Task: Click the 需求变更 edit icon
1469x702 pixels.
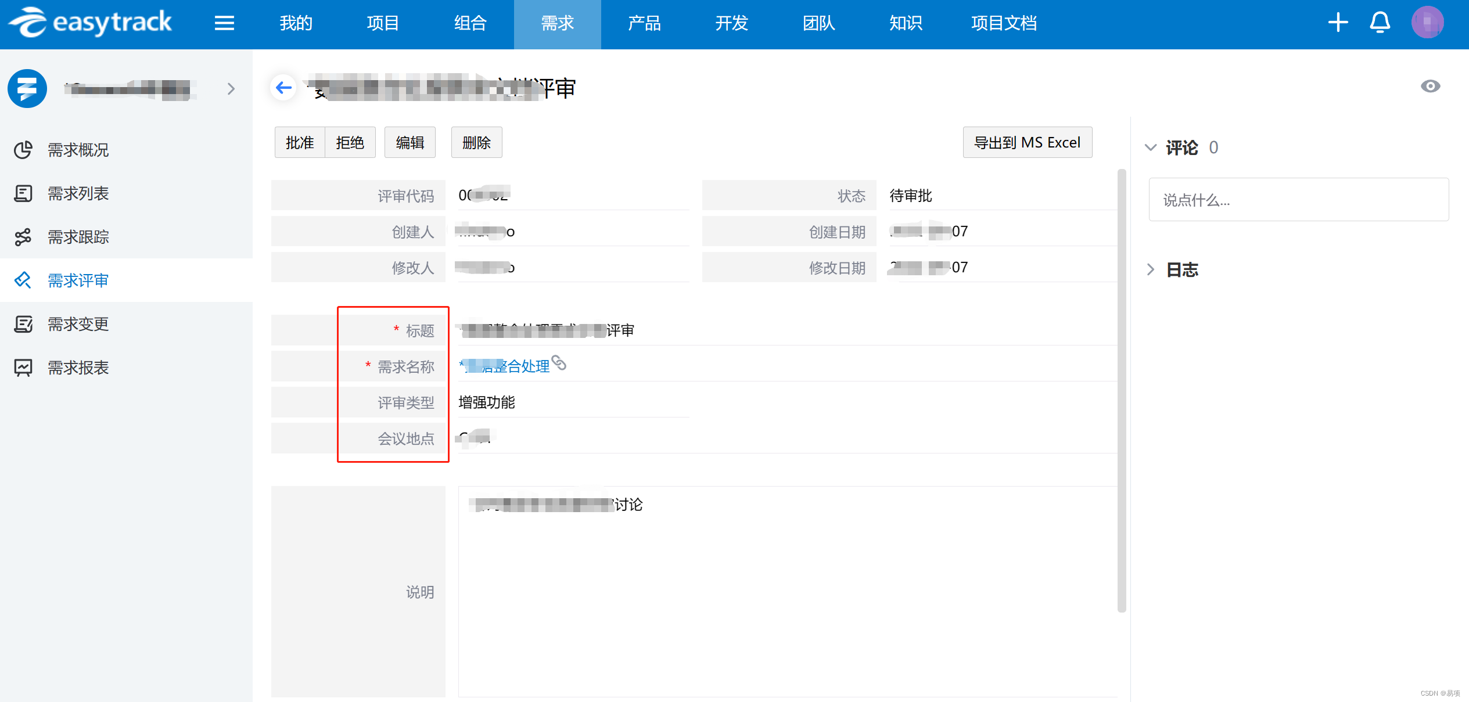Action: click(x=23, y=324)
